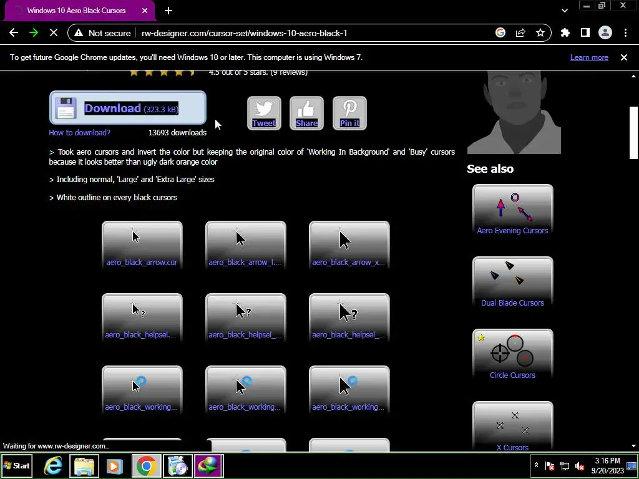Open Windows Explorer folder in taskbar

pos(84,465)
